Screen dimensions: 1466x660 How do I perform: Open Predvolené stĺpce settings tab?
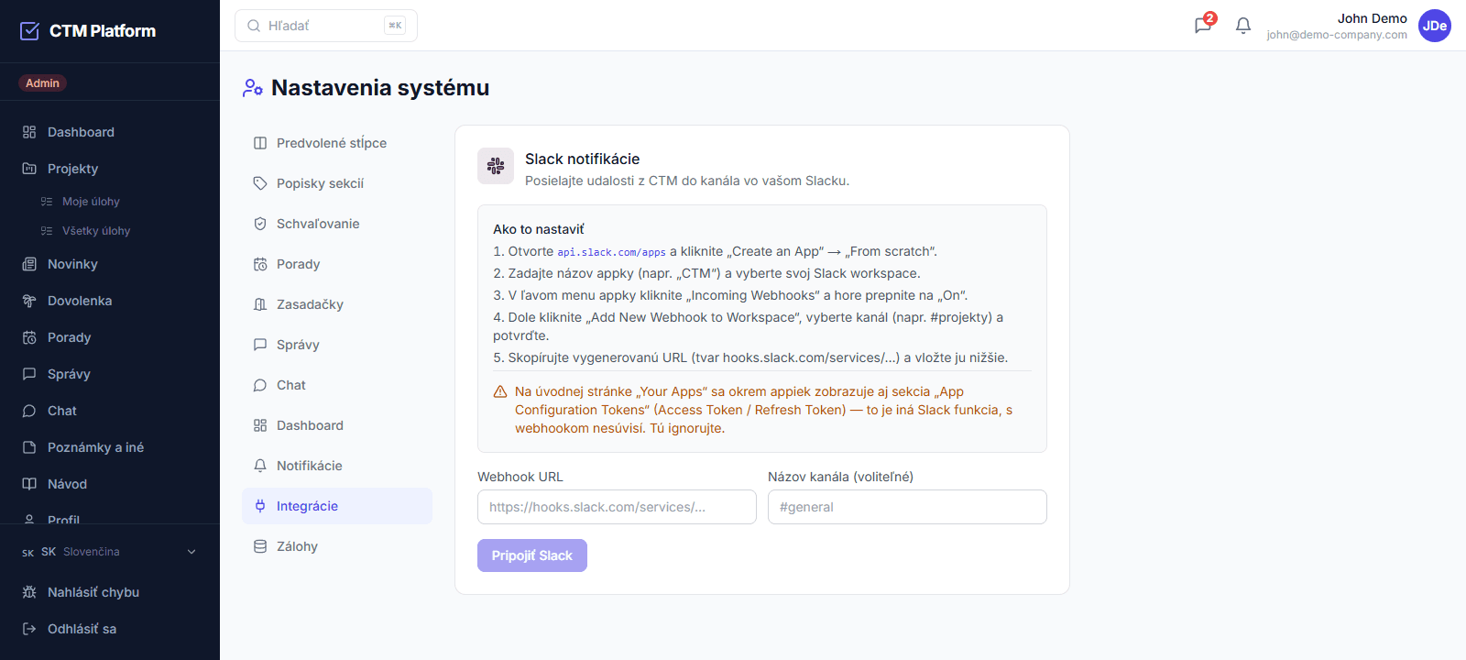click(337, 143)
